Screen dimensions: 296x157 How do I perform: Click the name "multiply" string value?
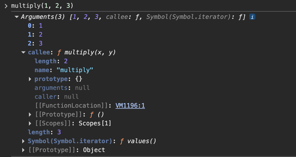pos(75,70)
